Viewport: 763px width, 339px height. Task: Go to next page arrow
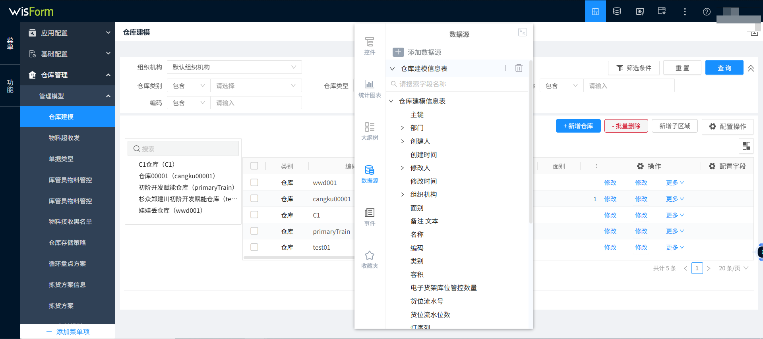pos(709,268)
